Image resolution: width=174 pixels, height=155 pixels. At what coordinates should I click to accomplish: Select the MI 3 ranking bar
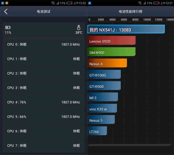(103, 97)
